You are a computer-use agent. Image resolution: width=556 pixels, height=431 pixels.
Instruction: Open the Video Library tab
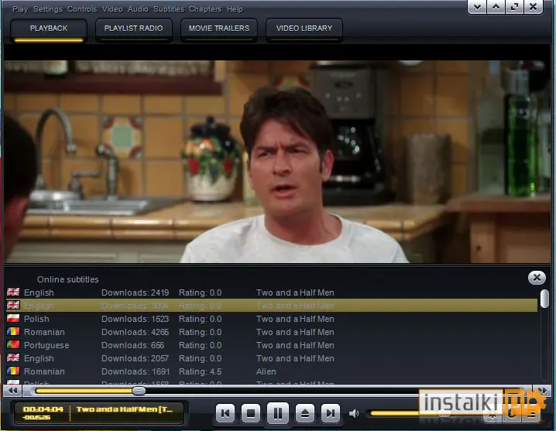tap(304, 30)
